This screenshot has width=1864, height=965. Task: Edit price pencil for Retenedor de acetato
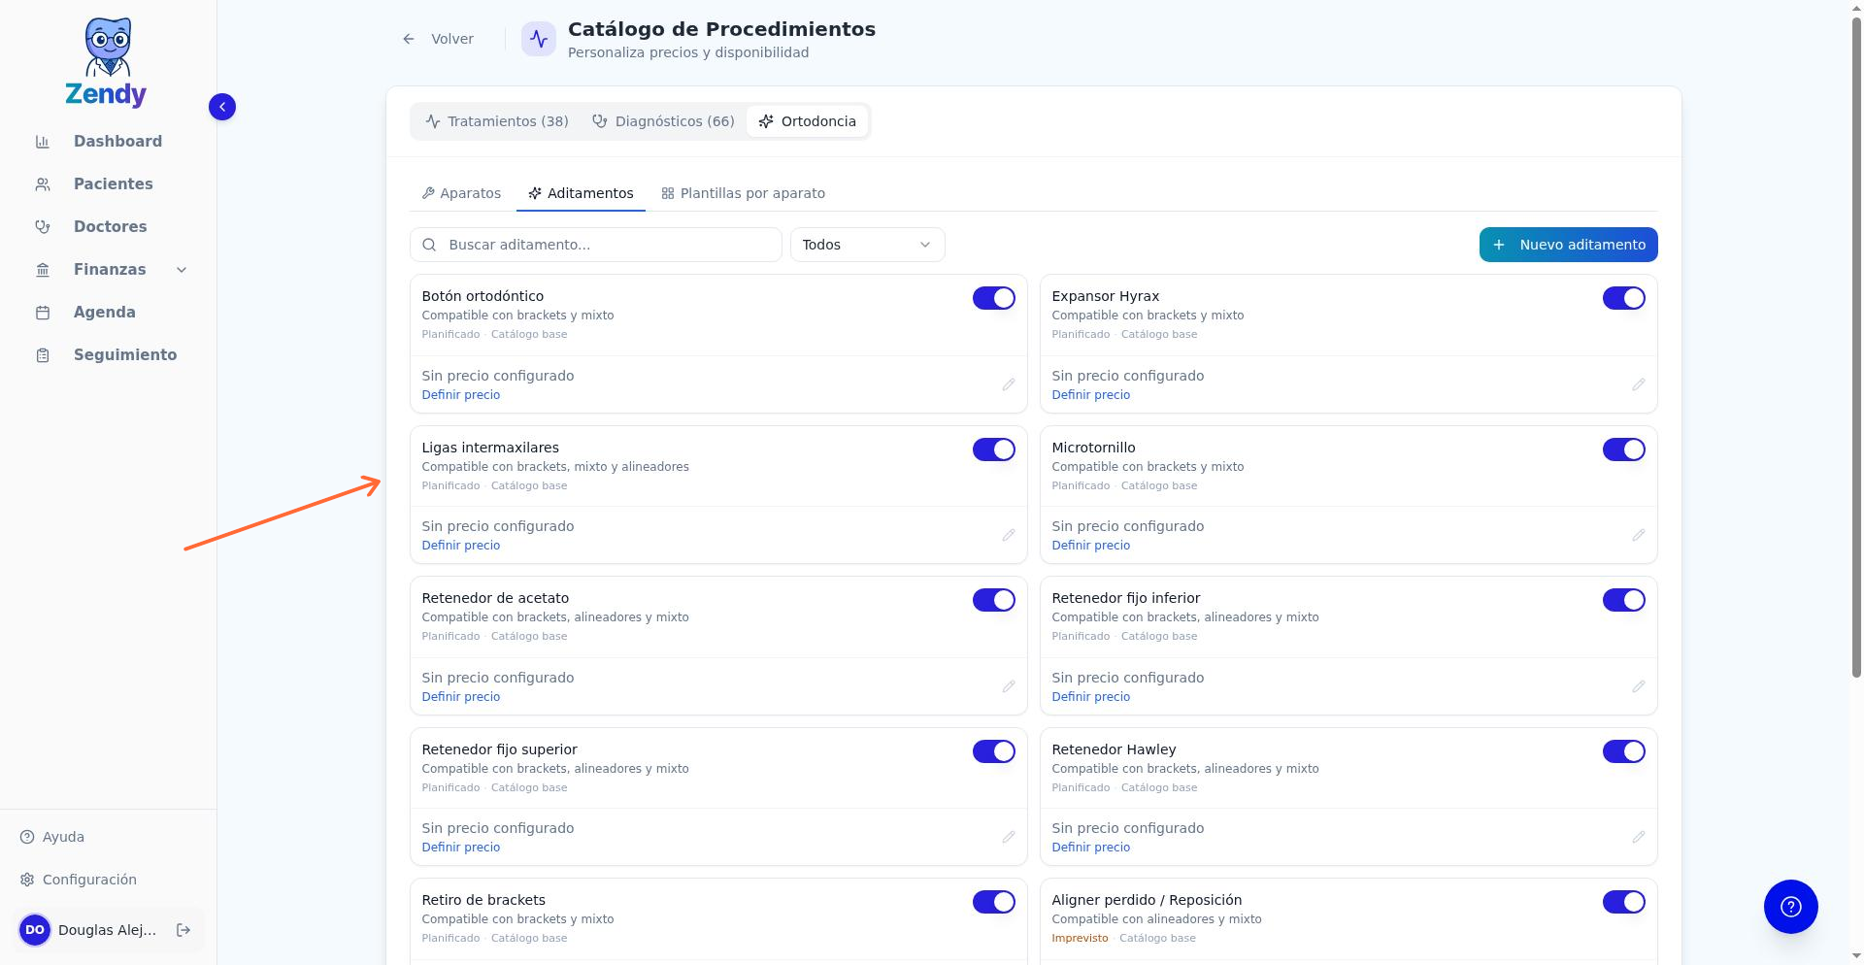tap(1009, 686)
